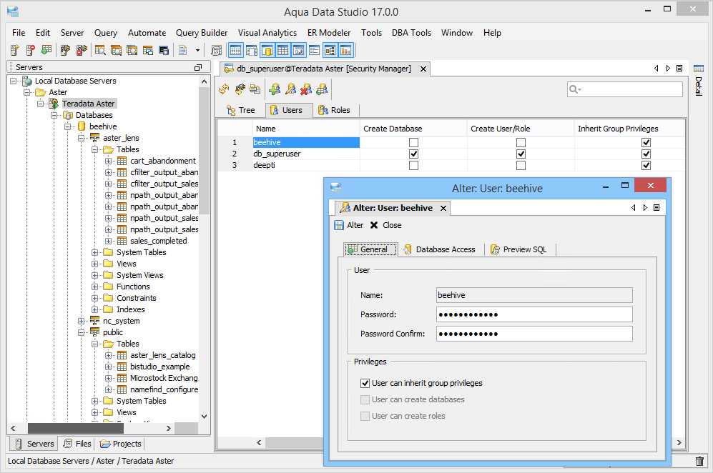713x473 pixels.
Task: Click the Servers panel restore icon
Action: click(x=198, y=68)
